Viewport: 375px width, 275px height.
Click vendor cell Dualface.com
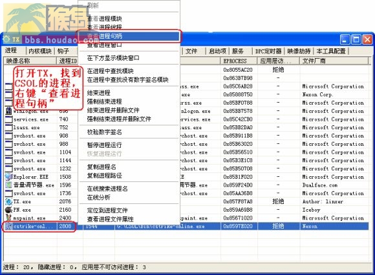tap(320, 185)
